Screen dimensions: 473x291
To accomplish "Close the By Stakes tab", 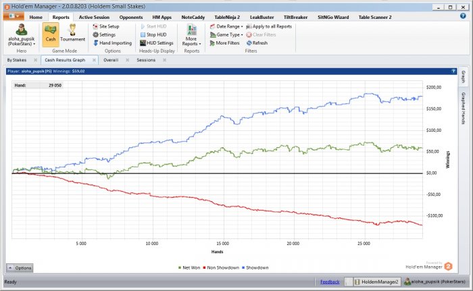I will click(x=34, y=60).
